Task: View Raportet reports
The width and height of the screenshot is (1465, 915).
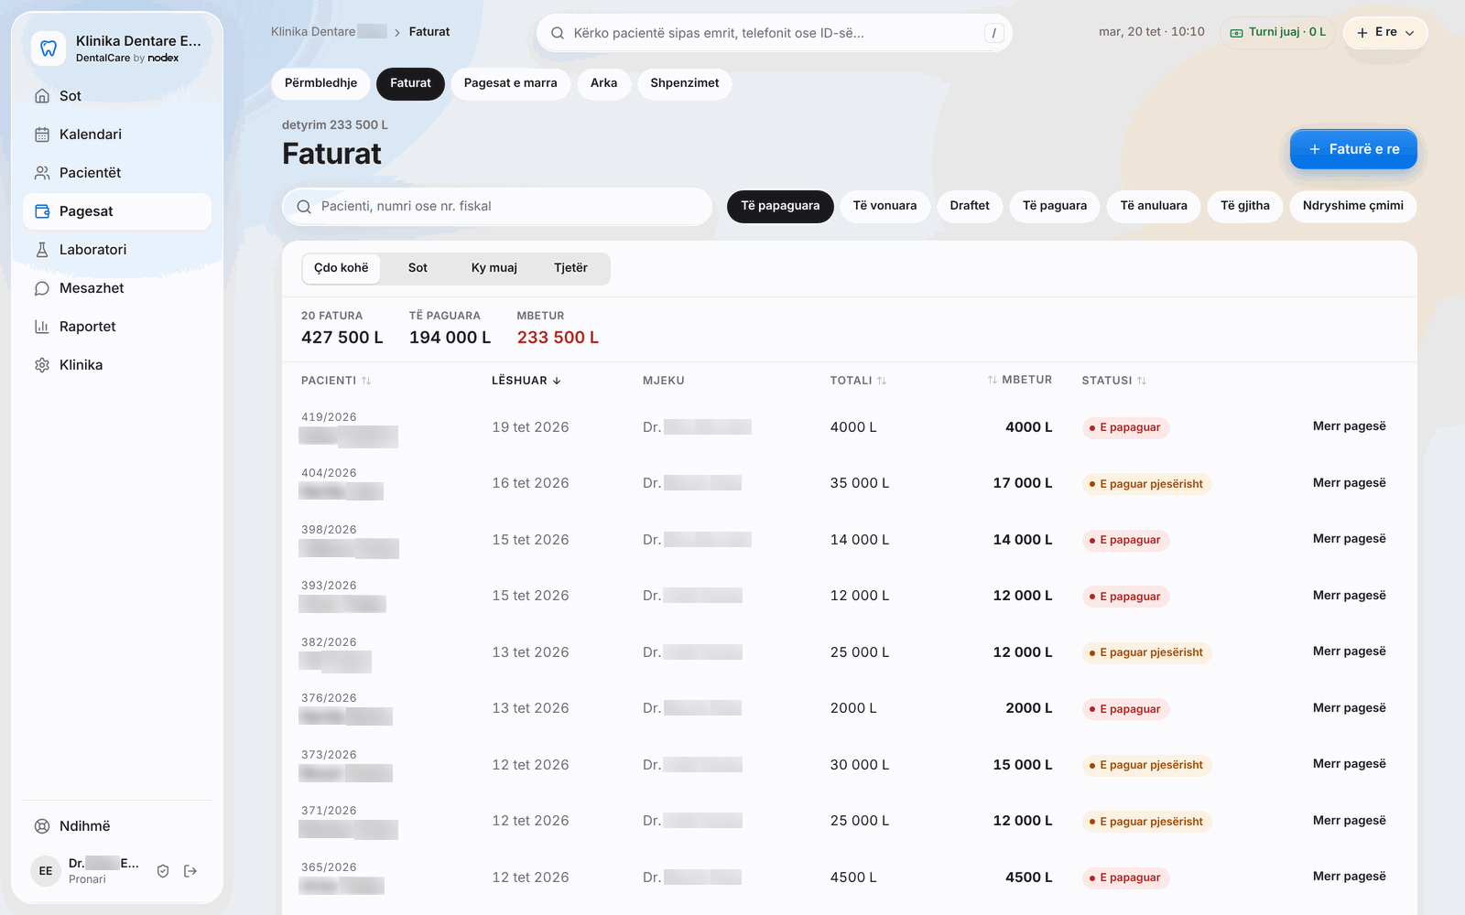Action: (x=117, y=327)
